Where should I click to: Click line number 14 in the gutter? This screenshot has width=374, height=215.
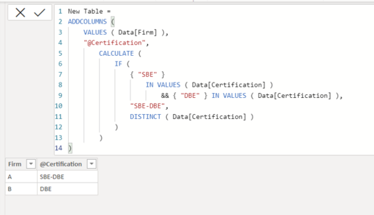click(59, 148)
